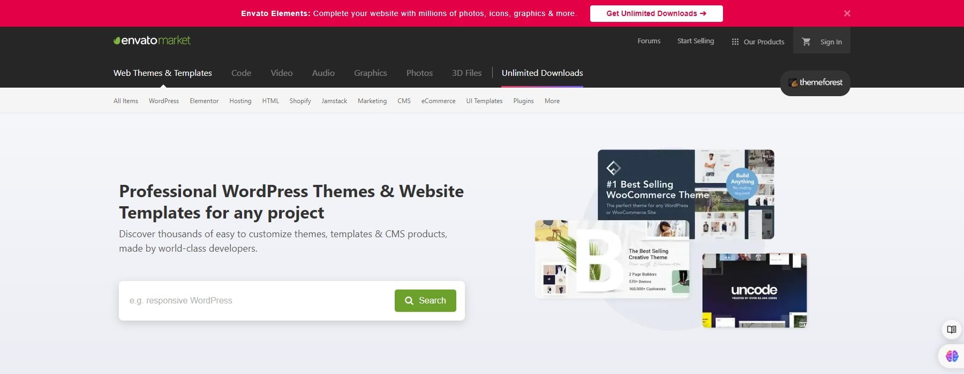Open the book reader icon at right edge
964x374 pixels.
coord(951,330)
